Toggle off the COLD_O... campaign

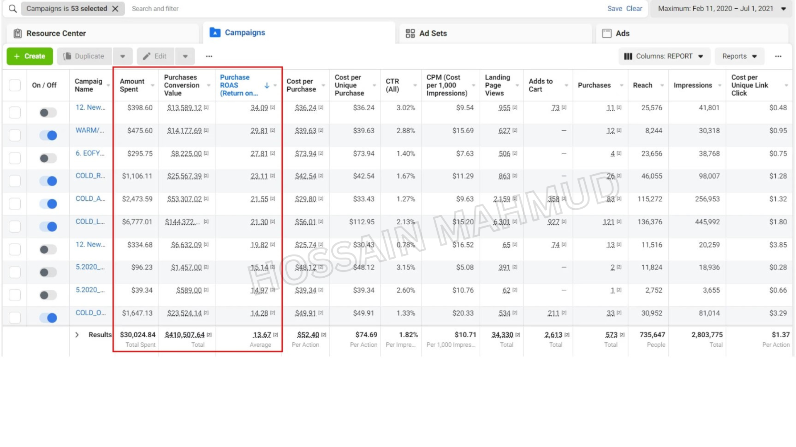[48, 318]
